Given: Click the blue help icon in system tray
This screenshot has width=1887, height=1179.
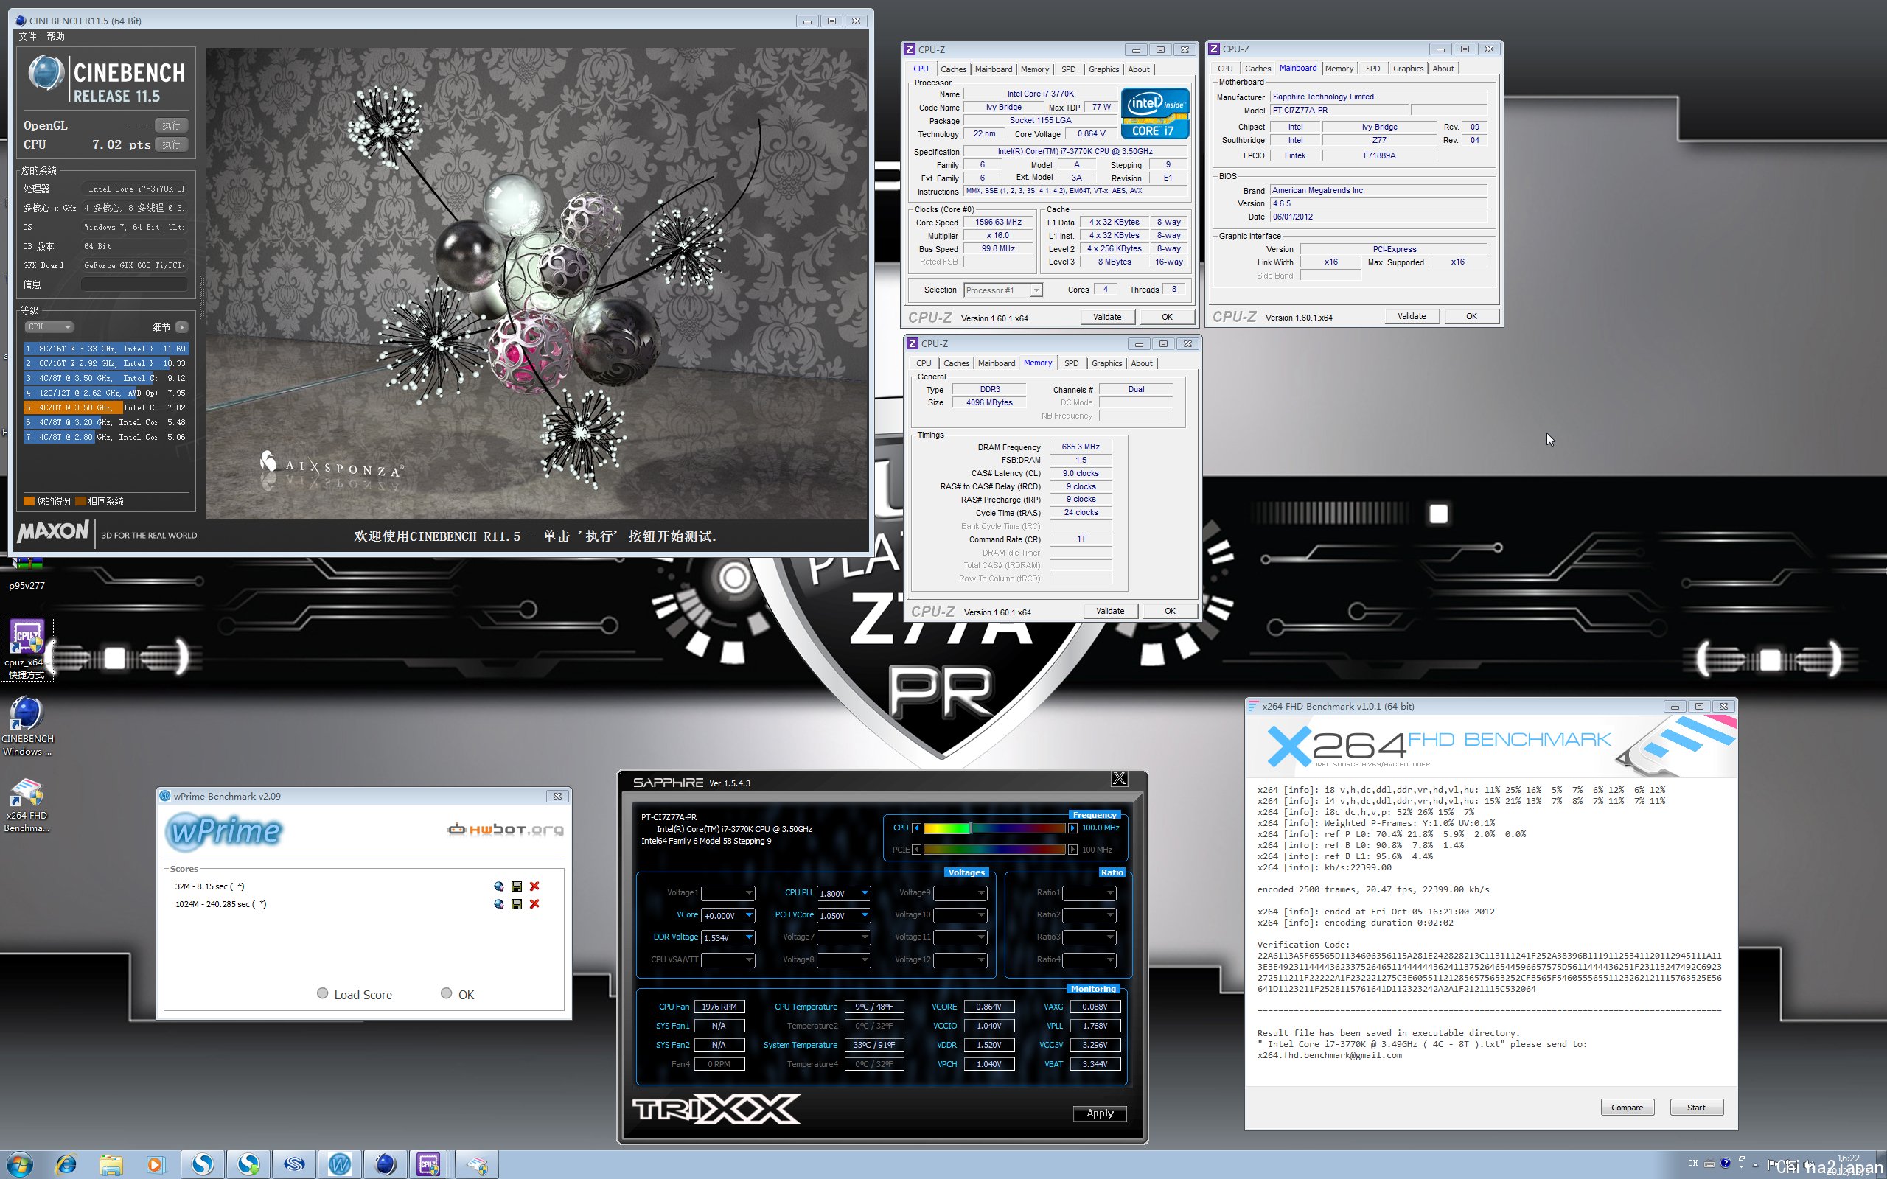Looking at the screenshot, I should tap(1725, 1164).
